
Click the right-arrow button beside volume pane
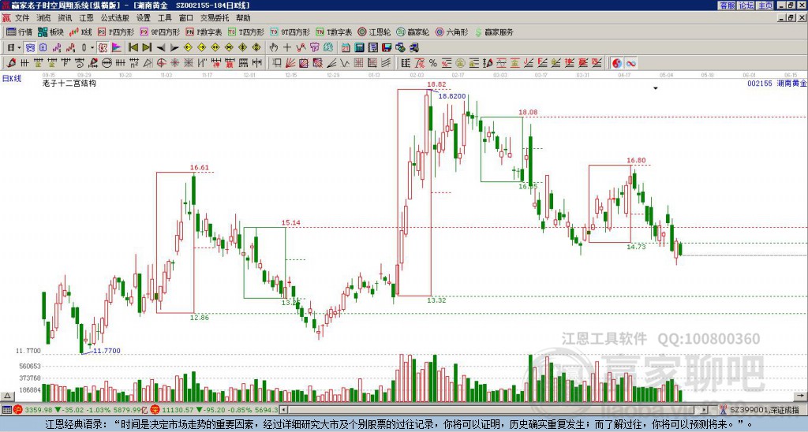[x=799, y=397]
